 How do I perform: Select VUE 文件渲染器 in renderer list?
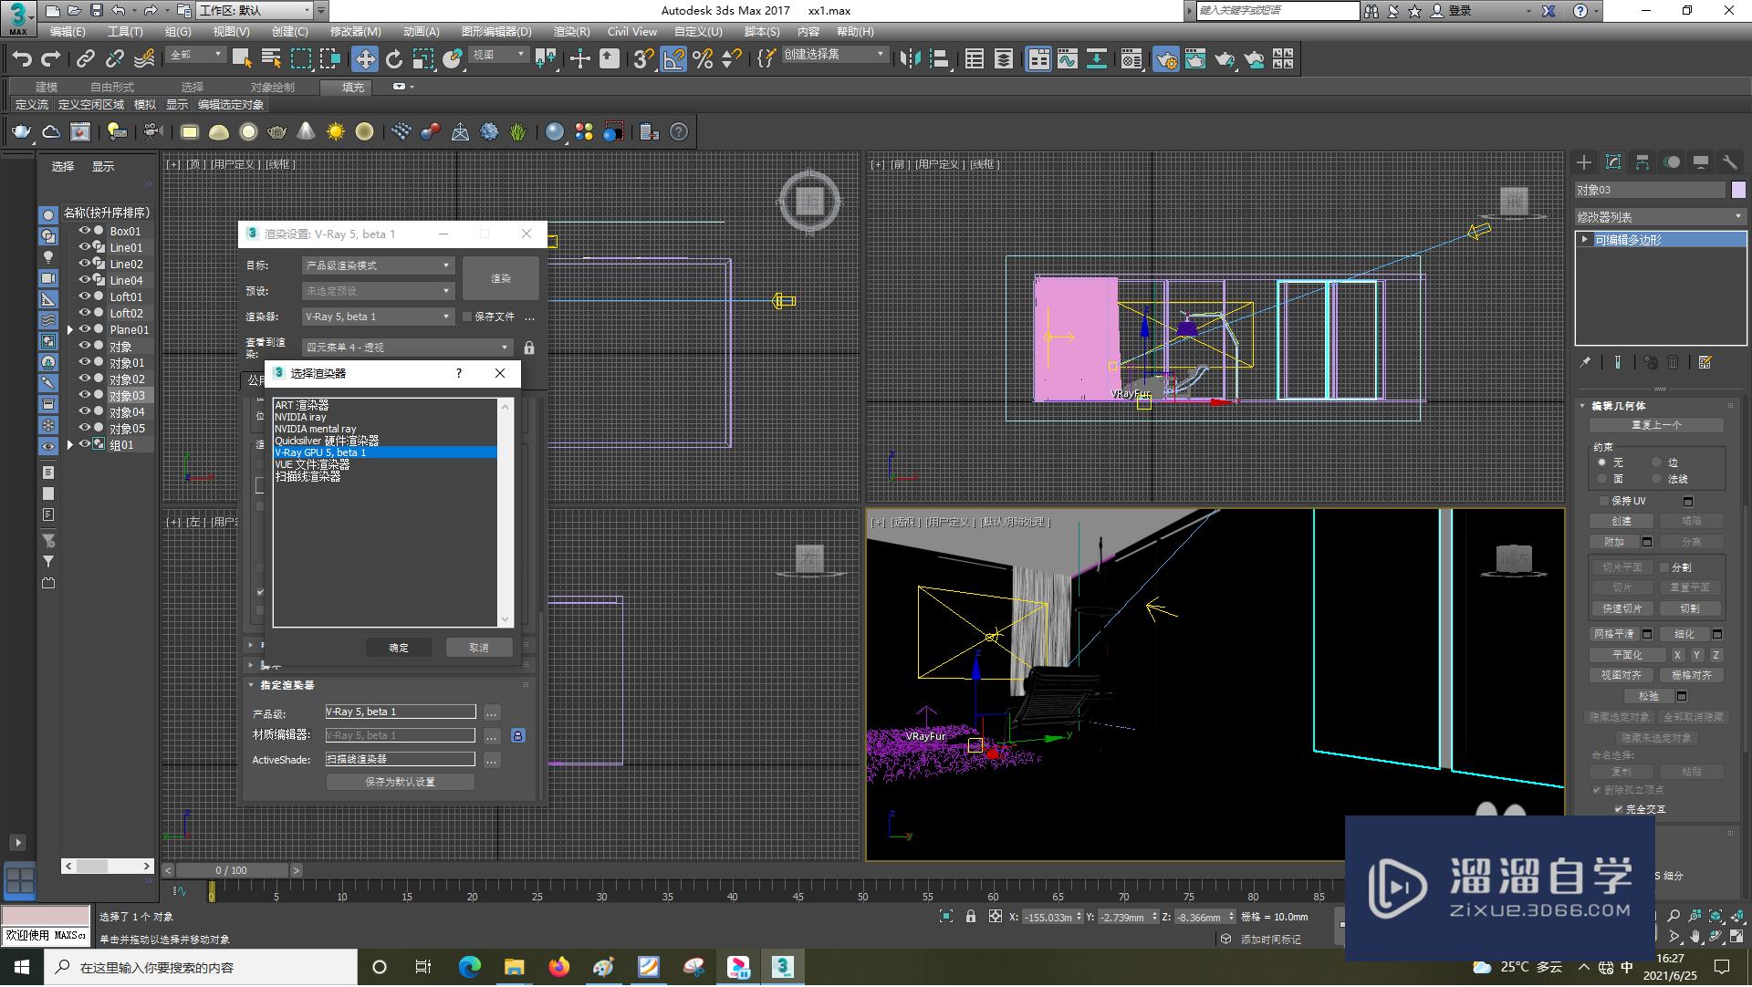tap(312, 464)
